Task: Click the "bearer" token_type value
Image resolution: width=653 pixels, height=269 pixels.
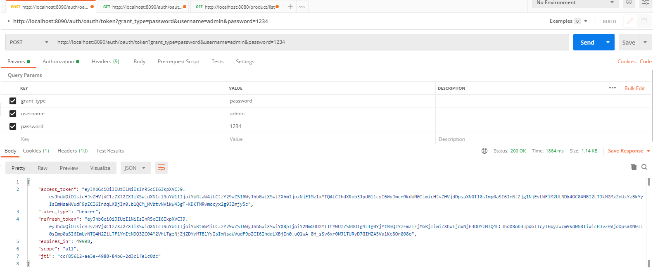Action: coord(87,212)
